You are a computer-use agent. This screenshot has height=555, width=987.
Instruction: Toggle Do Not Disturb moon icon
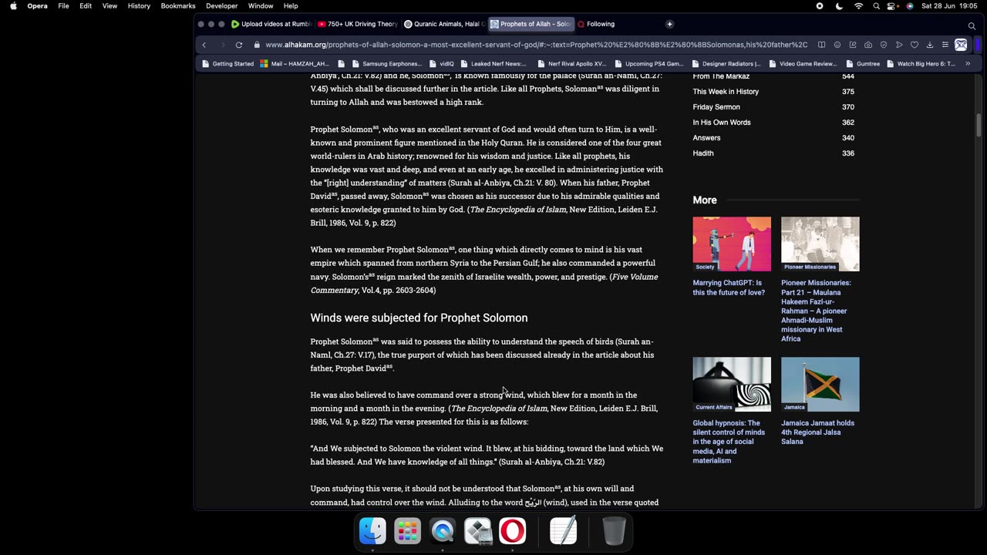[839, 5]
